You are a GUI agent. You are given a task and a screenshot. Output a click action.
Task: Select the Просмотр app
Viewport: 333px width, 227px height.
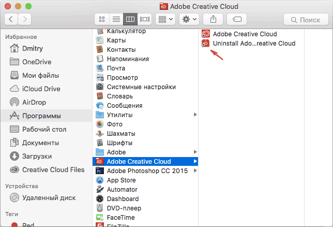(145, 78)
